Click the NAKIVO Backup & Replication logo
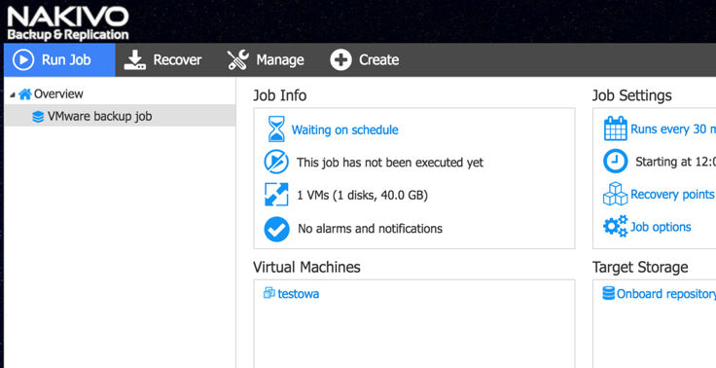Screen dimensions: 716x368 click(x=67, y=22)
